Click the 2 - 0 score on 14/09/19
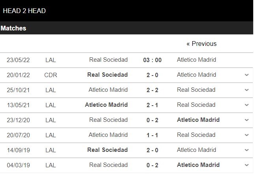The image size is (254, 176). tap(152, 150)
